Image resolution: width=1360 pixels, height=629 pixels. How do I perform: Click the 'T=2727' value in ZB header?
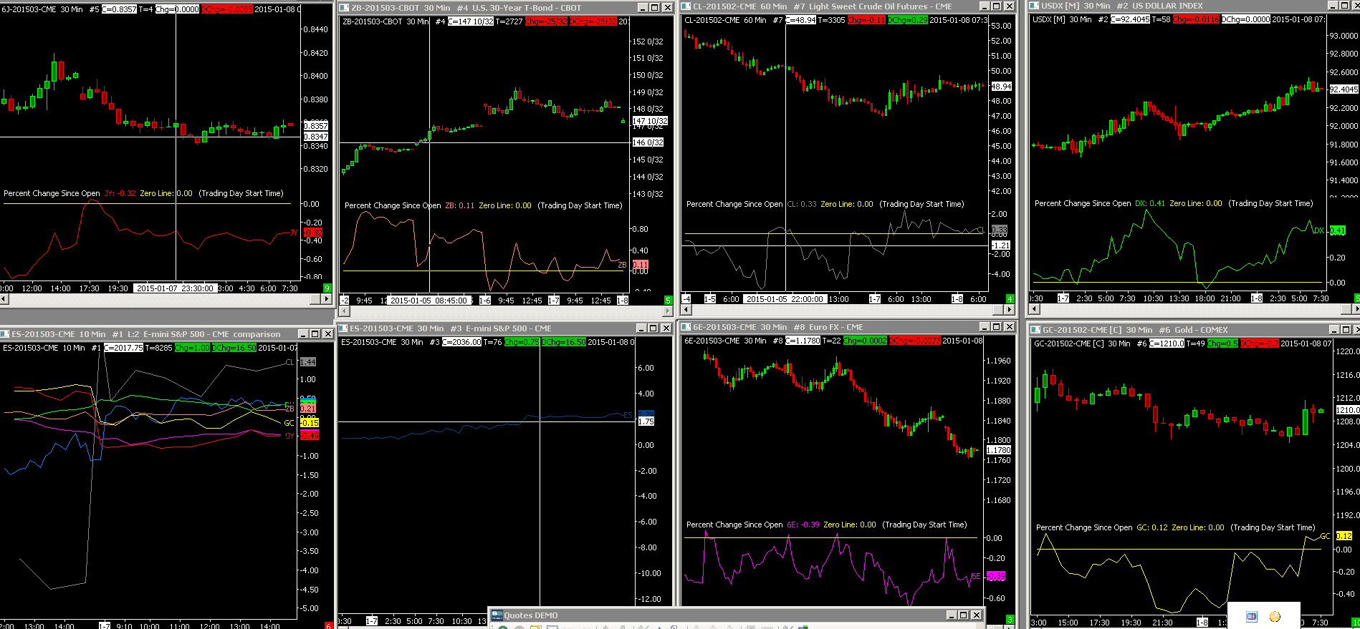pyautogui.click(x=509, y=21)
